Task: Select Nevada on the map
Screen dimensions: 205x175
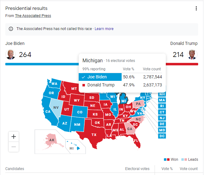Action: coord(56,107)
